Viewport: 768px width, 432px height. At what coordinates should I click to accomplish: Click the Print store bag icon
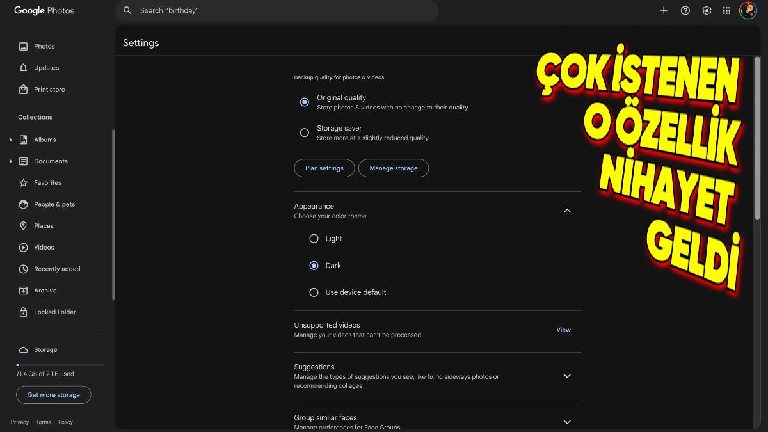[x=24, y=90]
